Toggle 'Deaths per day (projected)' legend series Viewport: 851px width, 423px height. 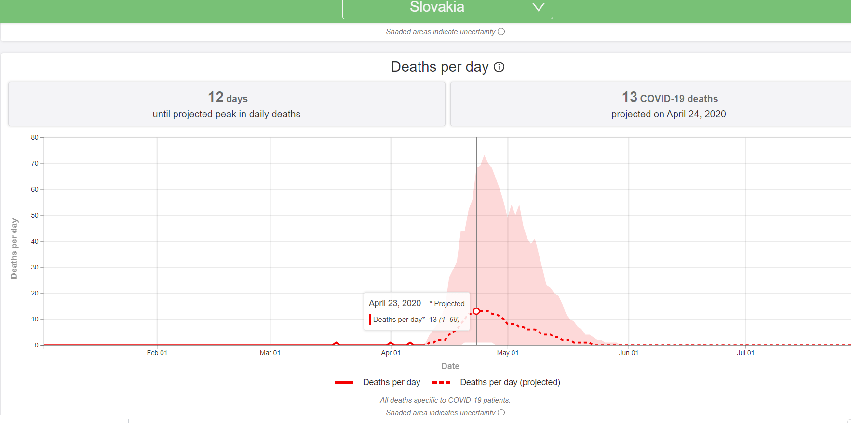point(510,382)
